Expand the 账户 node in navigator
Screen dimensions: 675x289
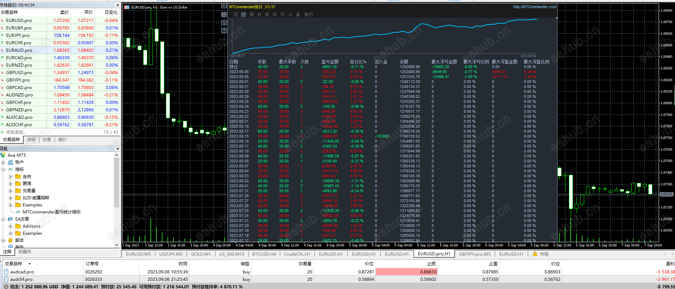point(3,162)
